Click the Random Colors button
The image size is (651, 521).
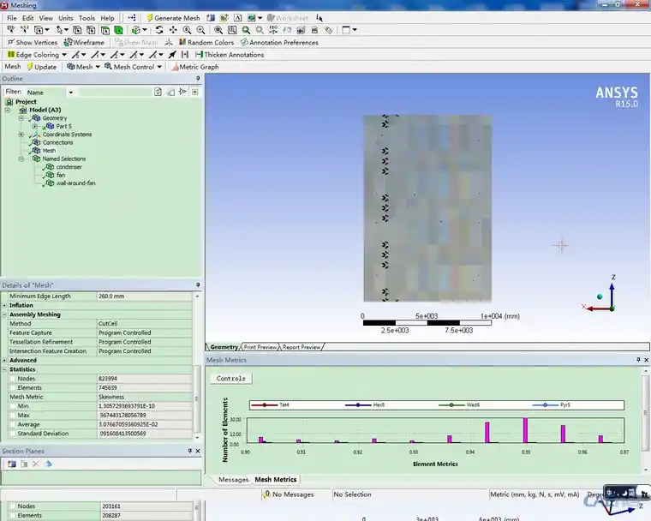(206, 42)
